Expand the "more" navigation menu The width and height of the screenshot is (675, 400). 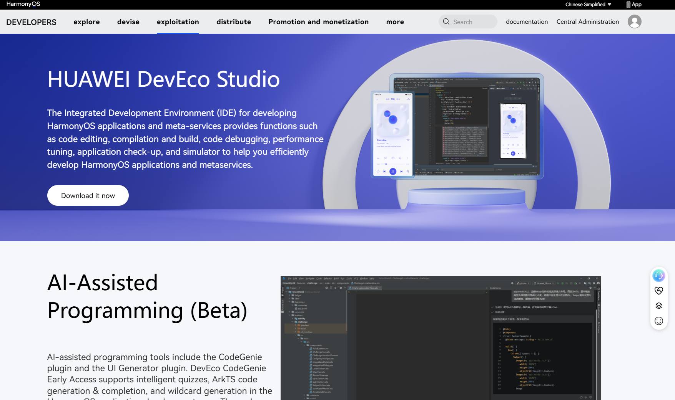[395, 22]
